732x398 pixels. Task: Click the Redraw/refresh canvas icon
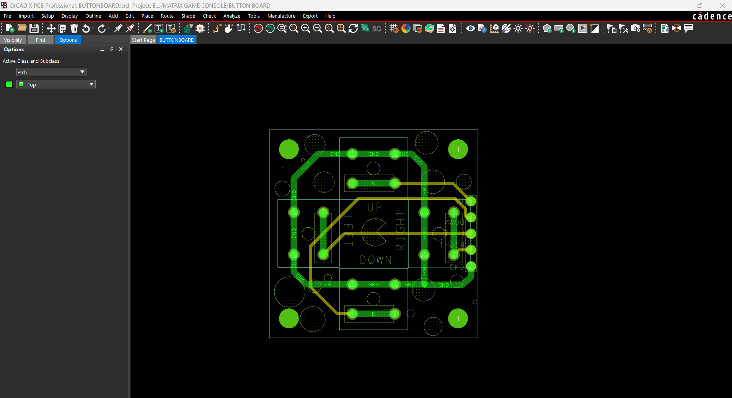click(352, 28)
